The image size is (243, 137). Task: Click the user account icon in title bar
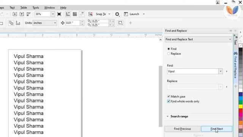coord(218,2)
